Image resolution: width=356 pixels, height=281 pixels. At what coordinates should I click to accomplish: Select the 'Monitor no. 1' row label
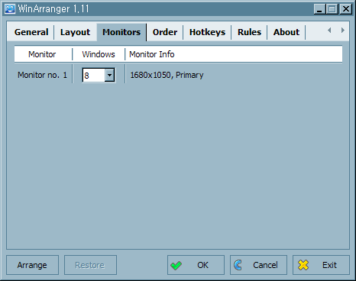[x=42, y=75]
